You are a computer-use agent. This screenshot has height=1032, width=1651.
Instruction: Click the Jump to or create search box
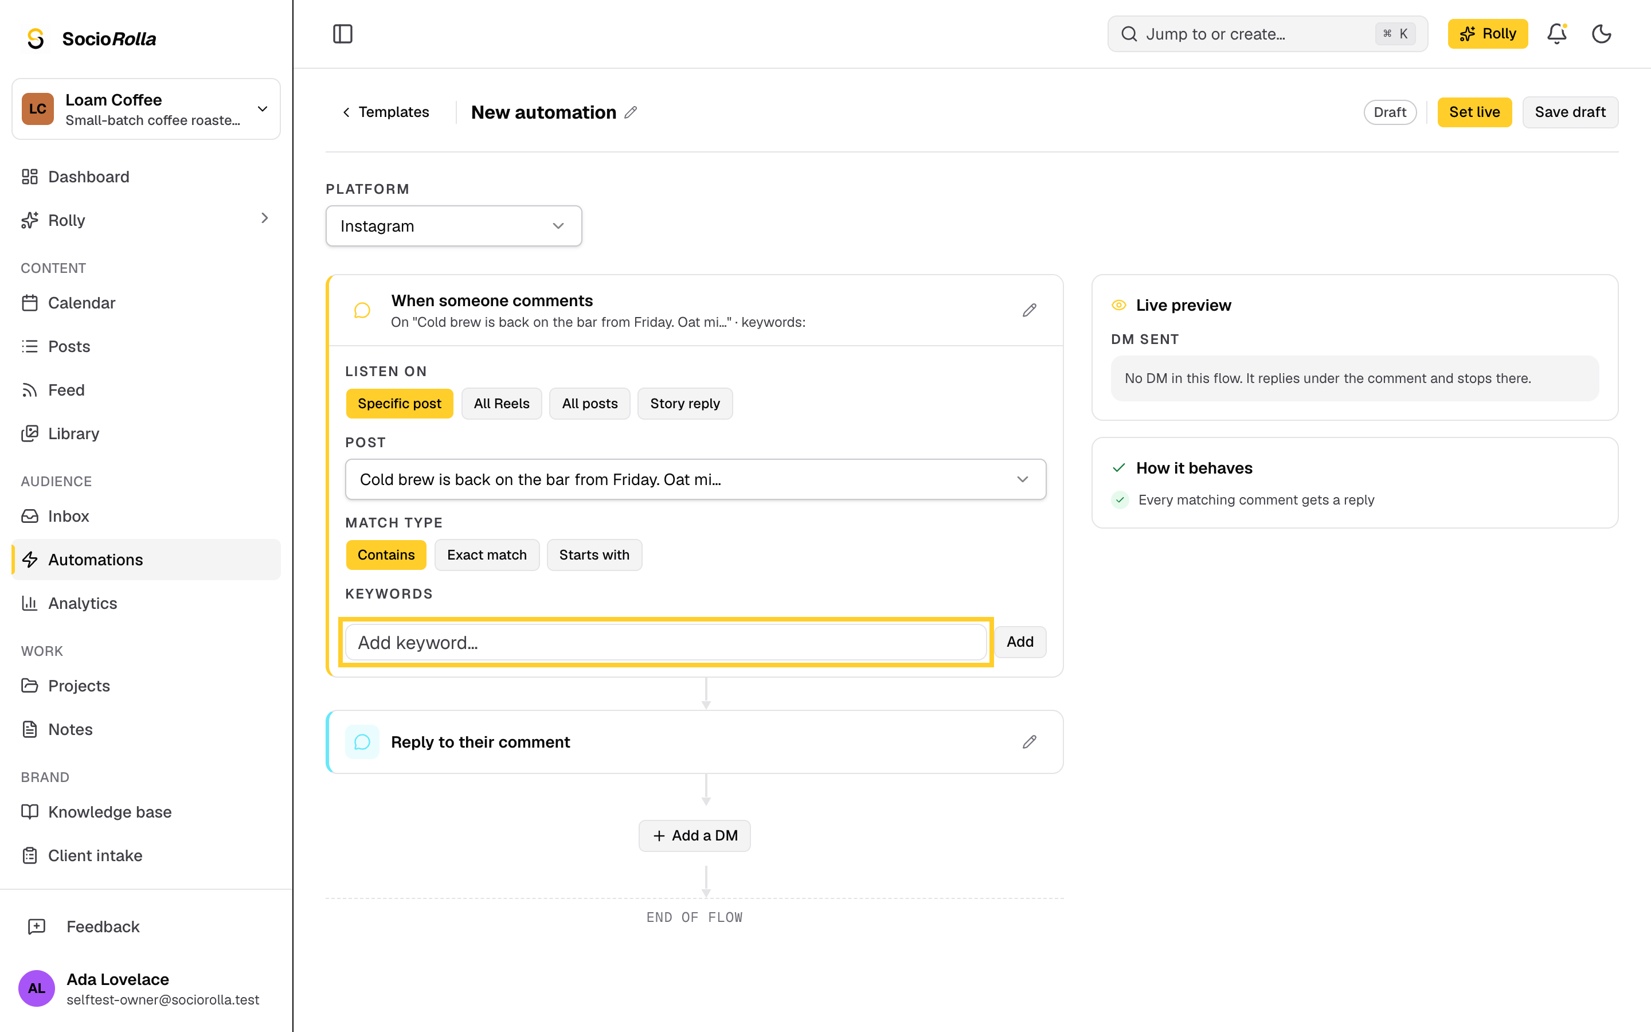[x=1267, y=34]
